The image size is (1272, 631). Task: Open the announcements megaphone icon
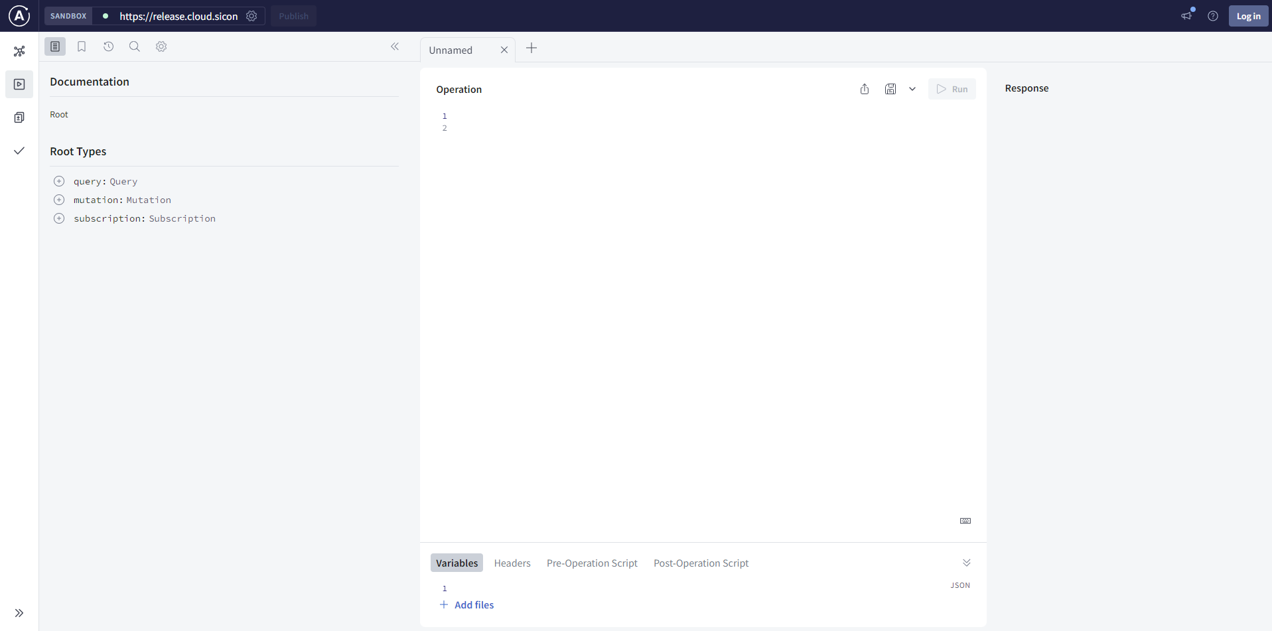1187,16
